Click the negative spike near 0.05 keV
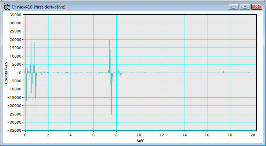Image resolution: width=266 pixels, height=146 pixels. pos(26,95)
